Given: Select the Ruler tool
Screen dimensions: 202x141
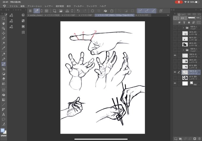Looking at the screenshot, I should [4, 110].
